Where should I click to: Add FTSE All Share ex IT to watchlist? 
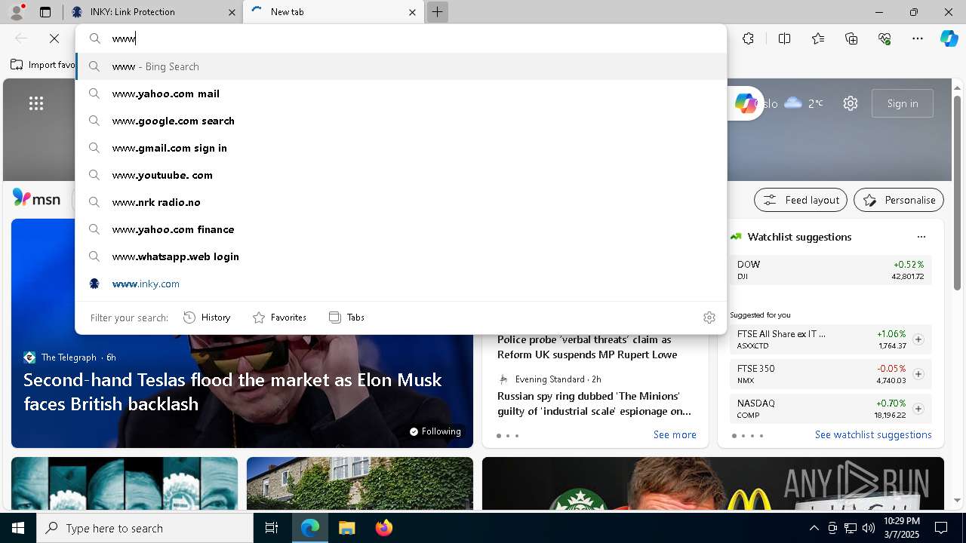click(x=918, y=339)
